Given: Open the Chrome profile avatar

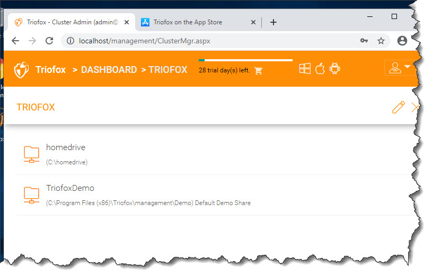Looking at the screenshot, I should tap(402, 41).
